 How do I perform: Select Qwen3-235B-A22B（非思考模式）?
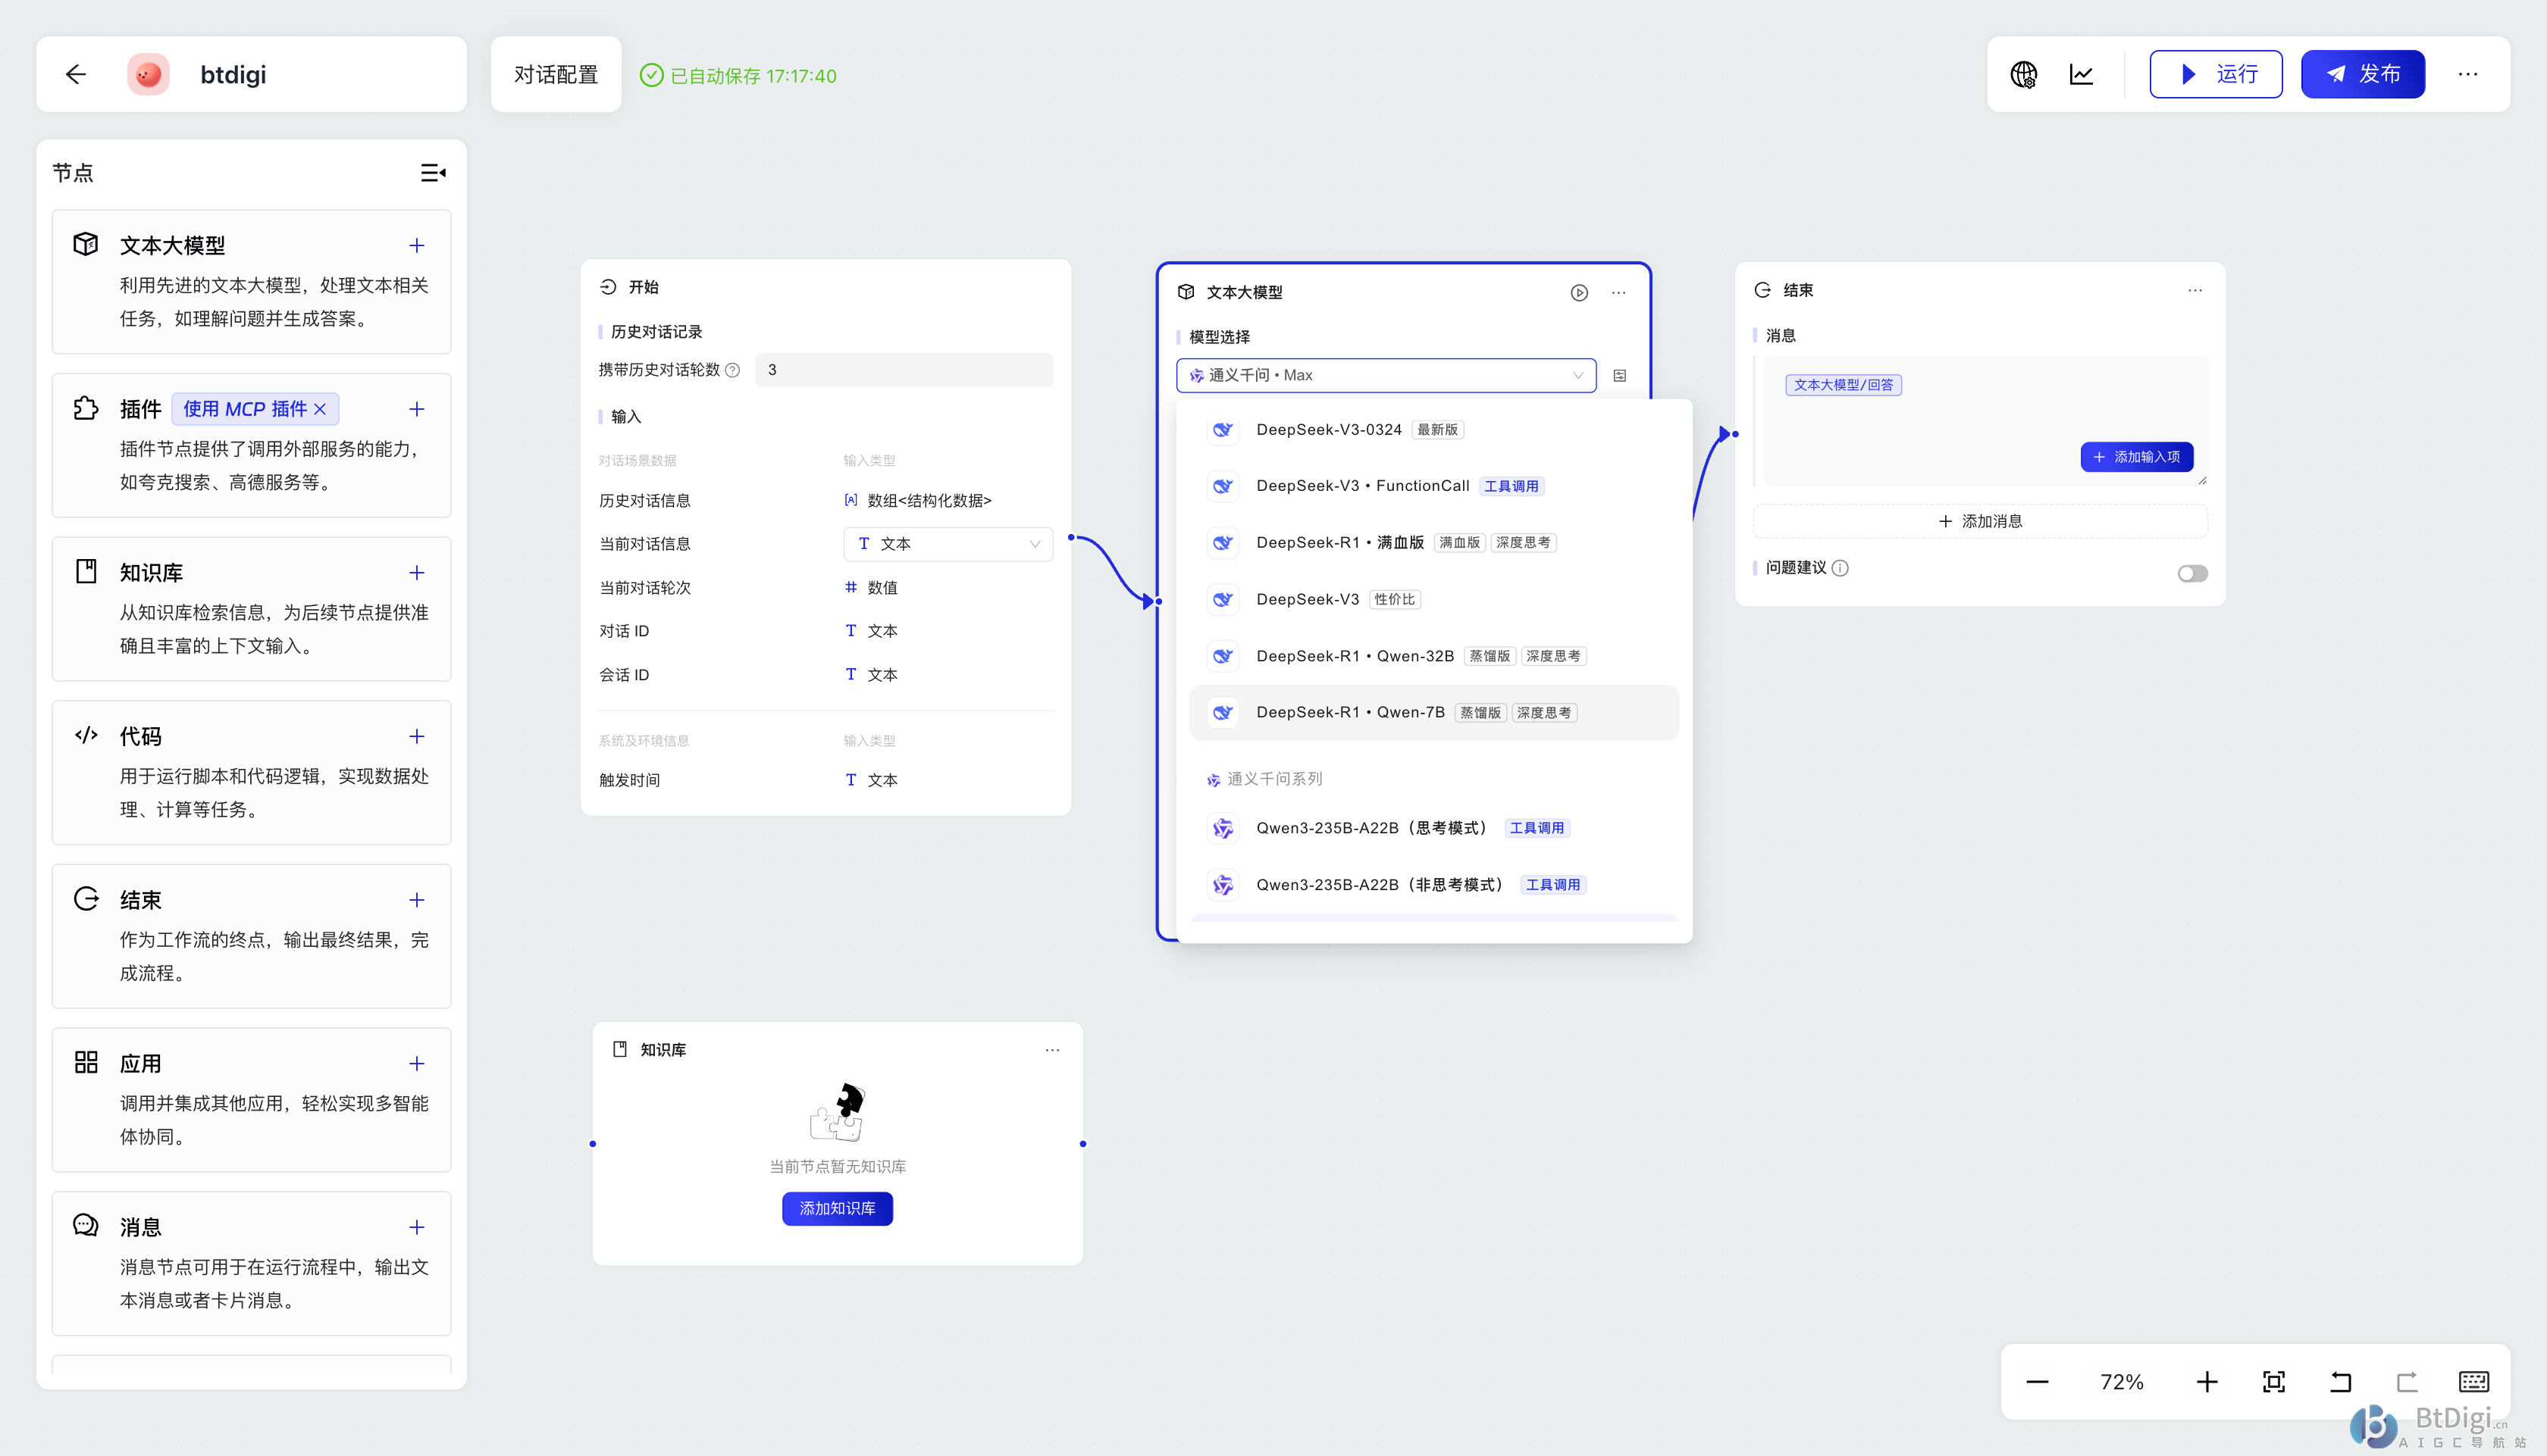coord(1433,885)
